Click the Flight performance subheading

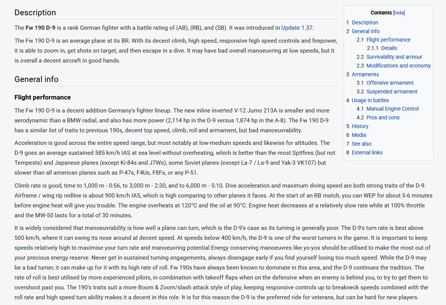tap(42, 97)
